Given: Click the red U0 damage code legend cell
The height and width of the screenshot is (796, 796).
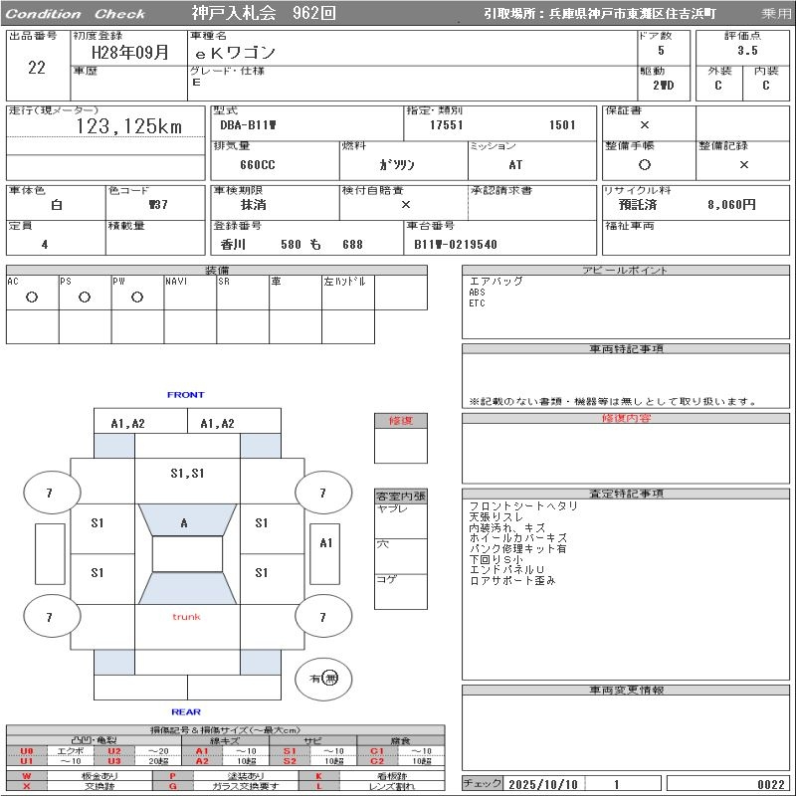Looking at the screenshot, I should click(x=27, y=751).
